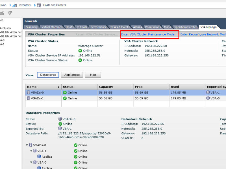
Task: Click VSA-0 appliance icon in tree
Action: click(x=35, y=162)
